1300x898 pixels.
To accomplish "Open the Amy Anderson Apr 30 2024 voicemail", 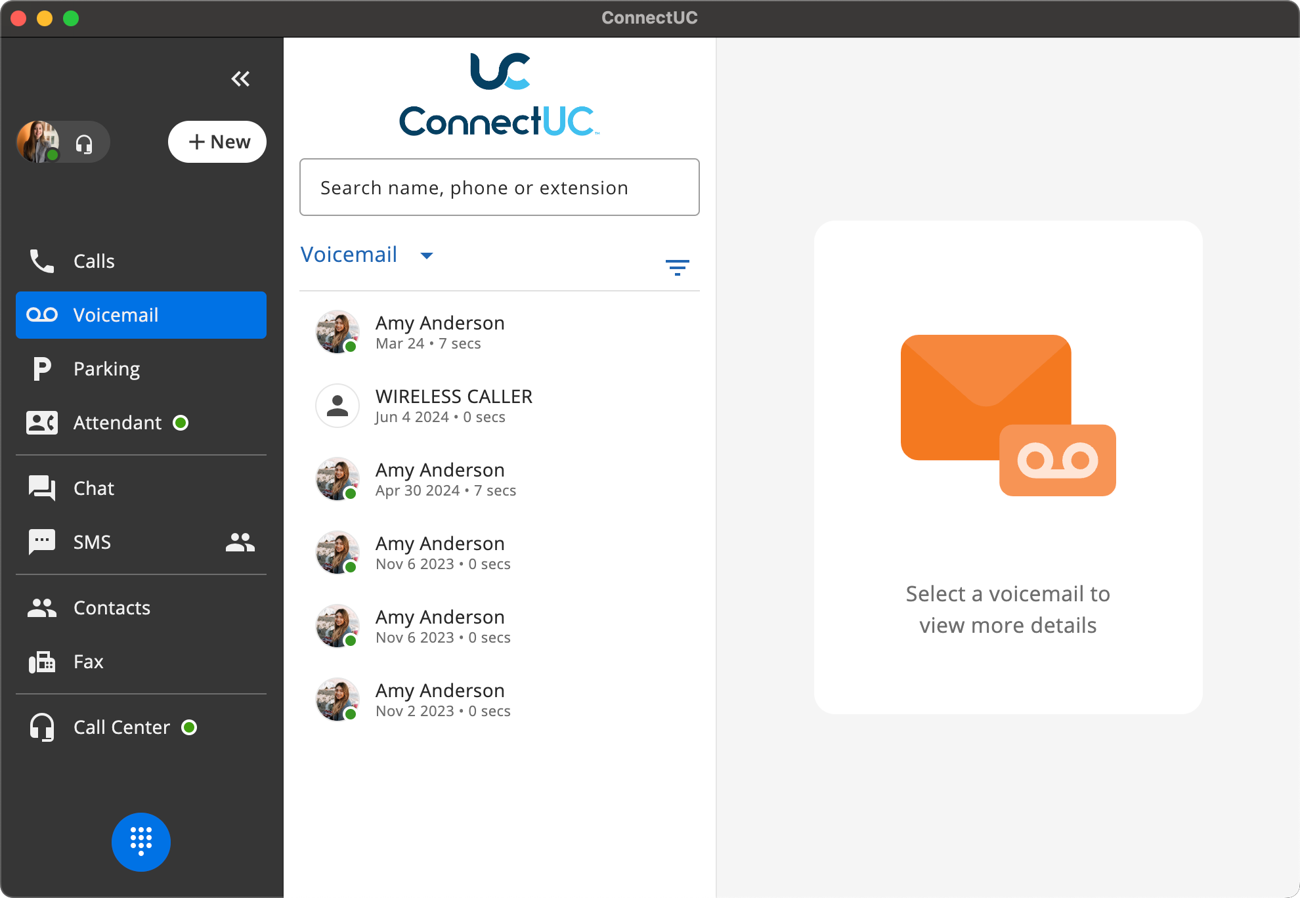I will [x=445, y=479].
